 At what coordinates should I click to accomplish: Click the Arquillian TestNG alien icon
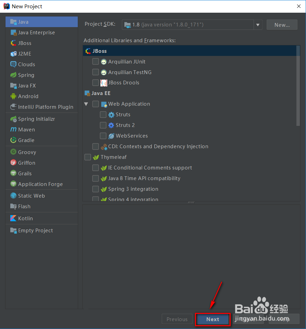[x=104, y=72]
